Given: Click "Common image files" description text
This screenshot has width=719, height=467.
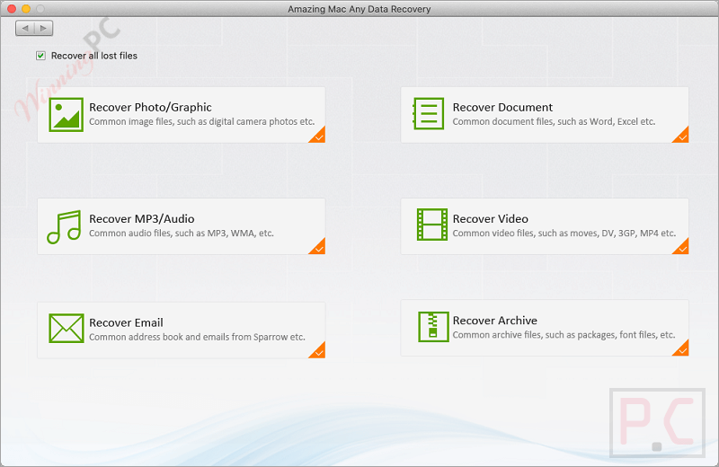Looking at the screenshot, I should [x=201, y=122].
